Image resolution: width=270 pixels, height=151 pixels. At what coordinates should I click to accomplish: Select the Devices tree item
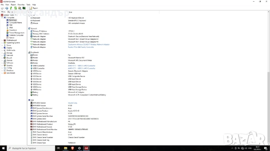click(x=9, y=60)
